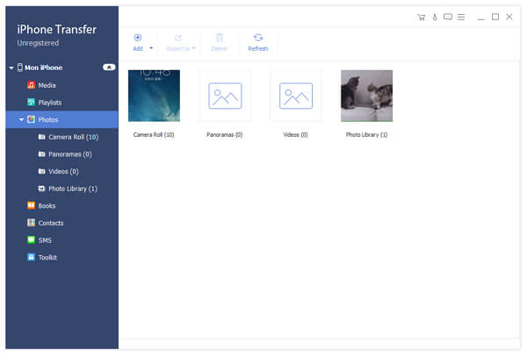
Task: Click the Videos (0) caption under thumbnail
Action: click(295, 134)
